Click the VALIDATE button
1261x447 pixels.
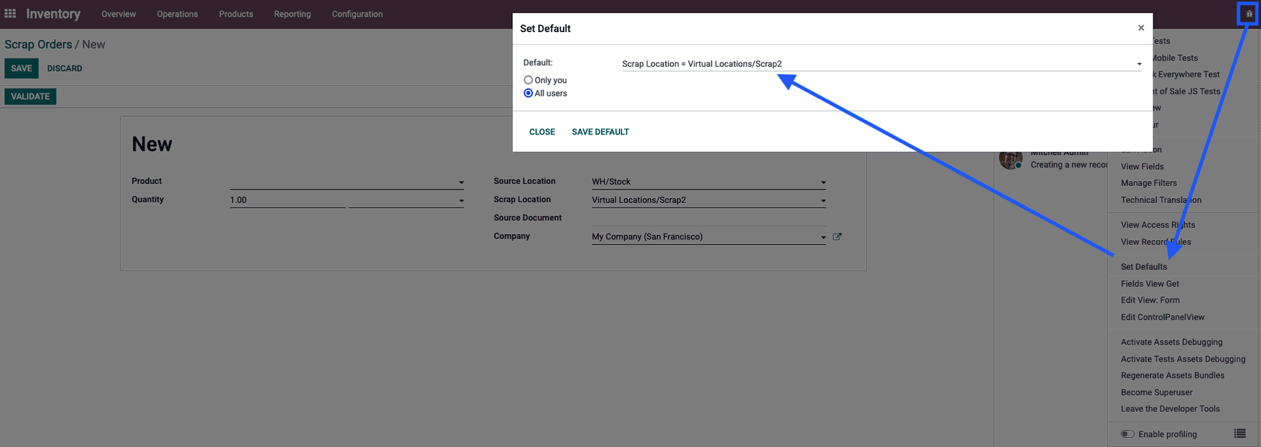pyautogui.click(x=30, y=96)
